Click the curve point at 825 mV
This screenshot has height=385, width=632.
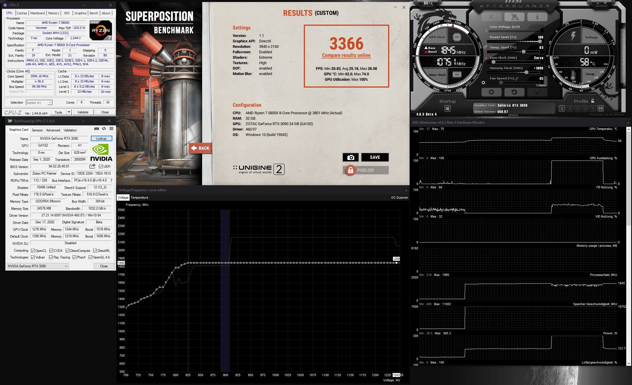[x=188, y=263]
